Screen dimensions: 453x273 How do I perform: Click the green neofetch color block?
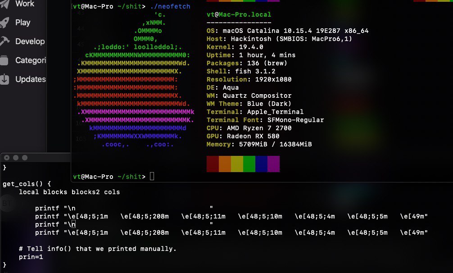coord(249,164)
